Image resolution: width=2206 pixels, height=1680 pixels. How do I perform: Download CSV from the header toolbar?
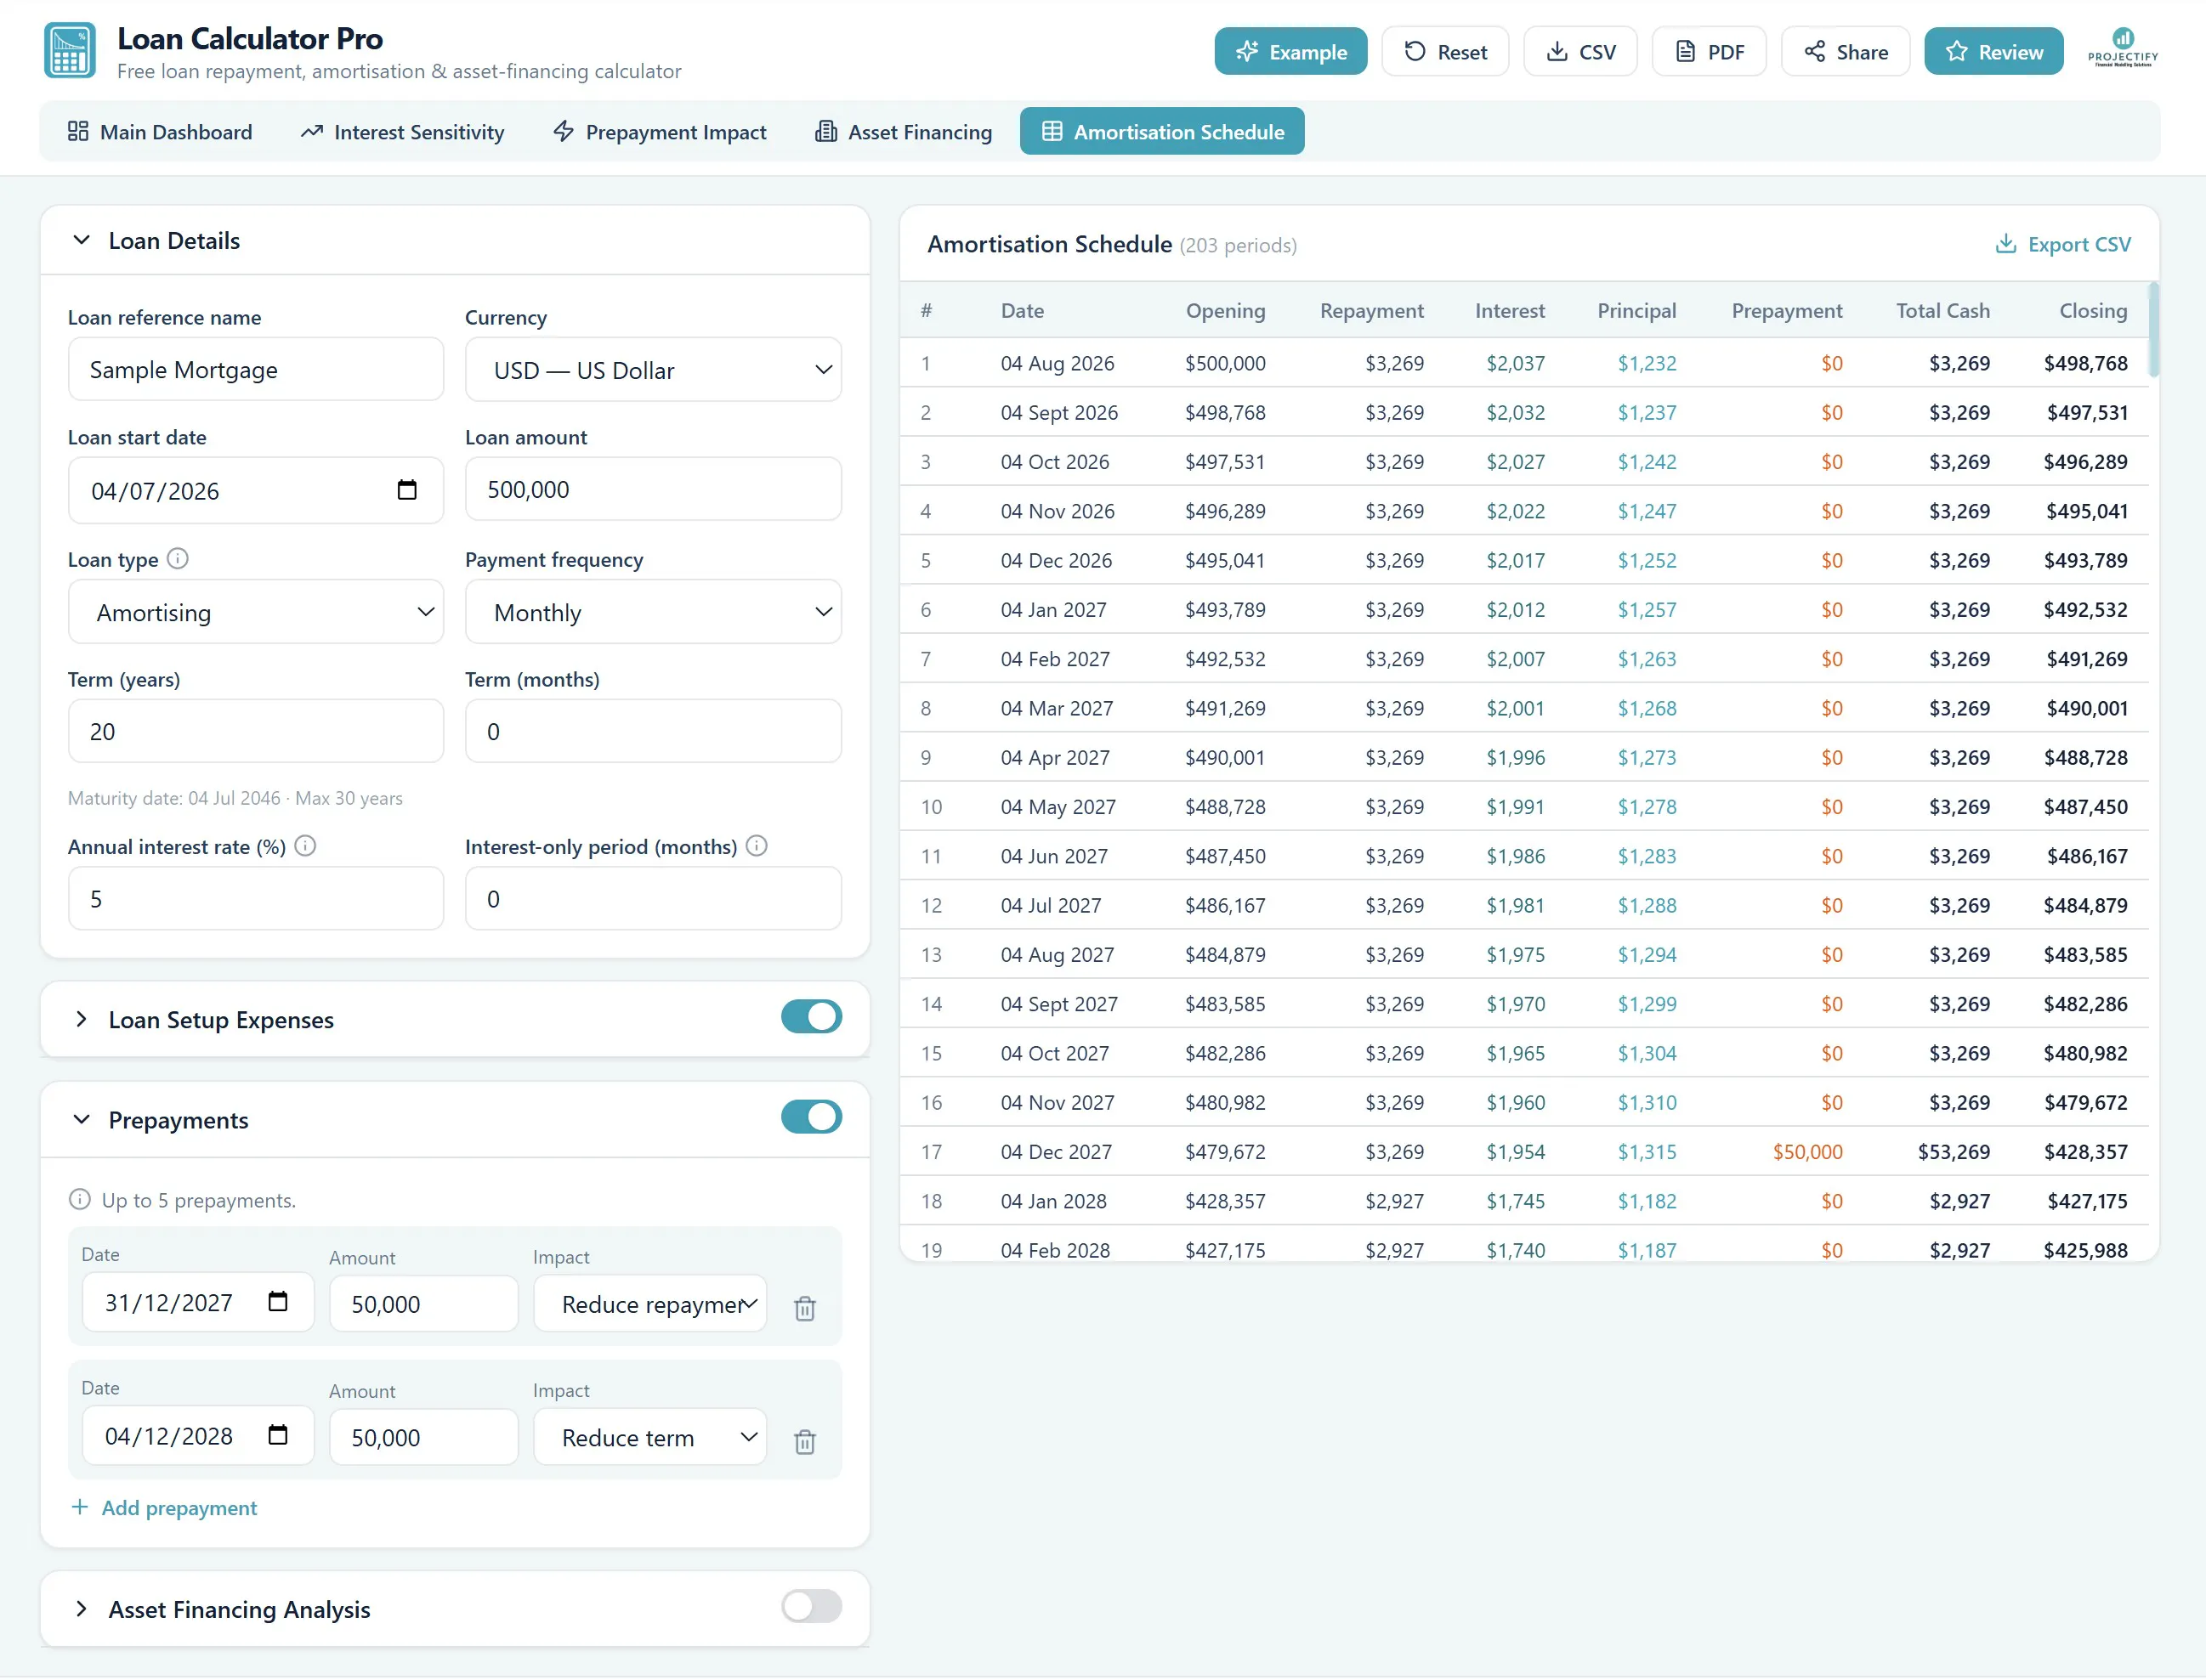[x=1579, y=52]
